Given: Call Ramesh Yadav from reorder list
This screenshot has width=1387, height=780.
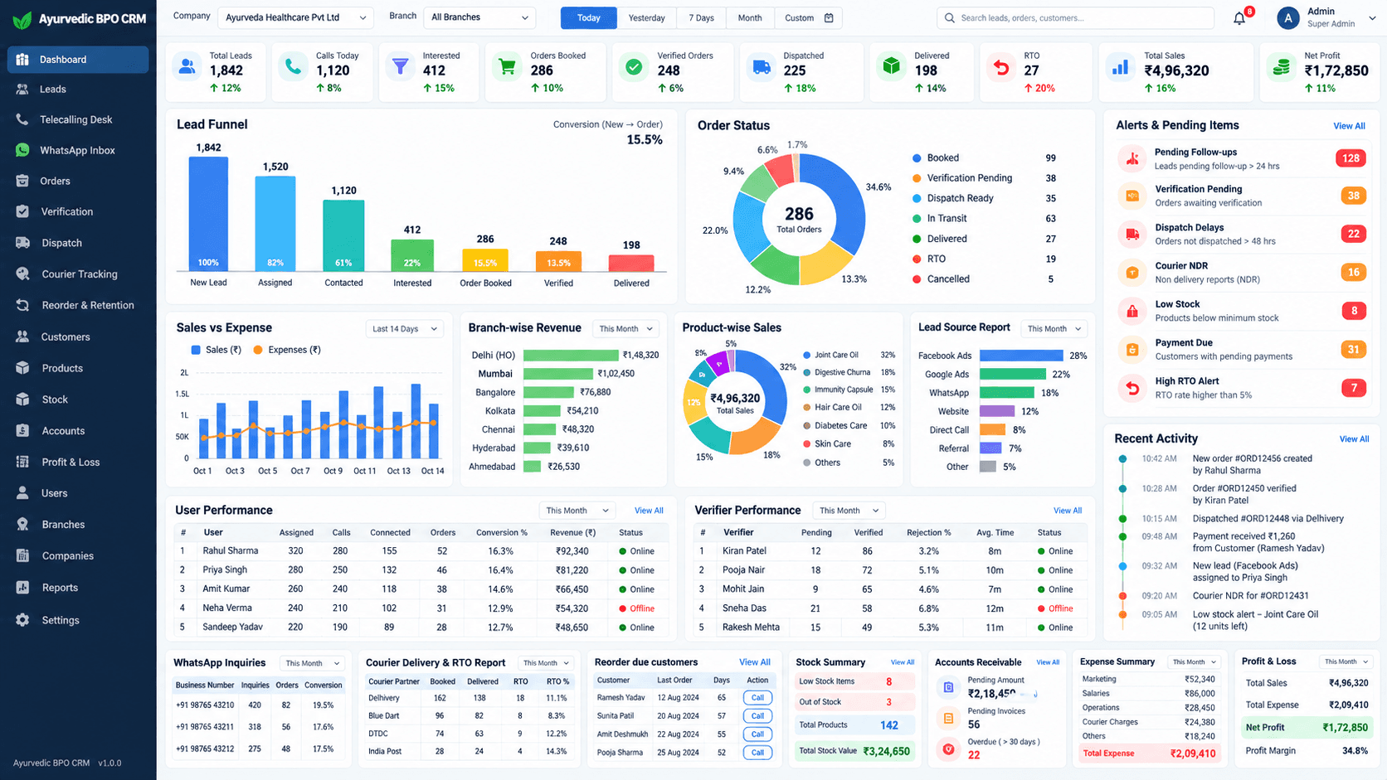Looking at the screenshot, I should (x=757, y=698).
